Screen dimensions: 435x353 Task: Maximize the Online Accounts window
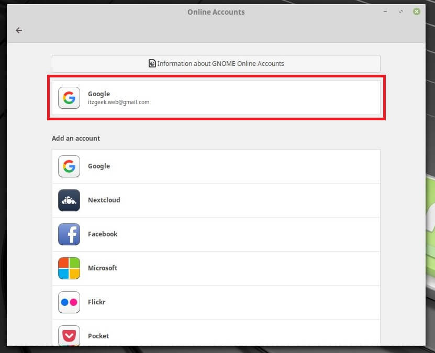pos(401,12)
